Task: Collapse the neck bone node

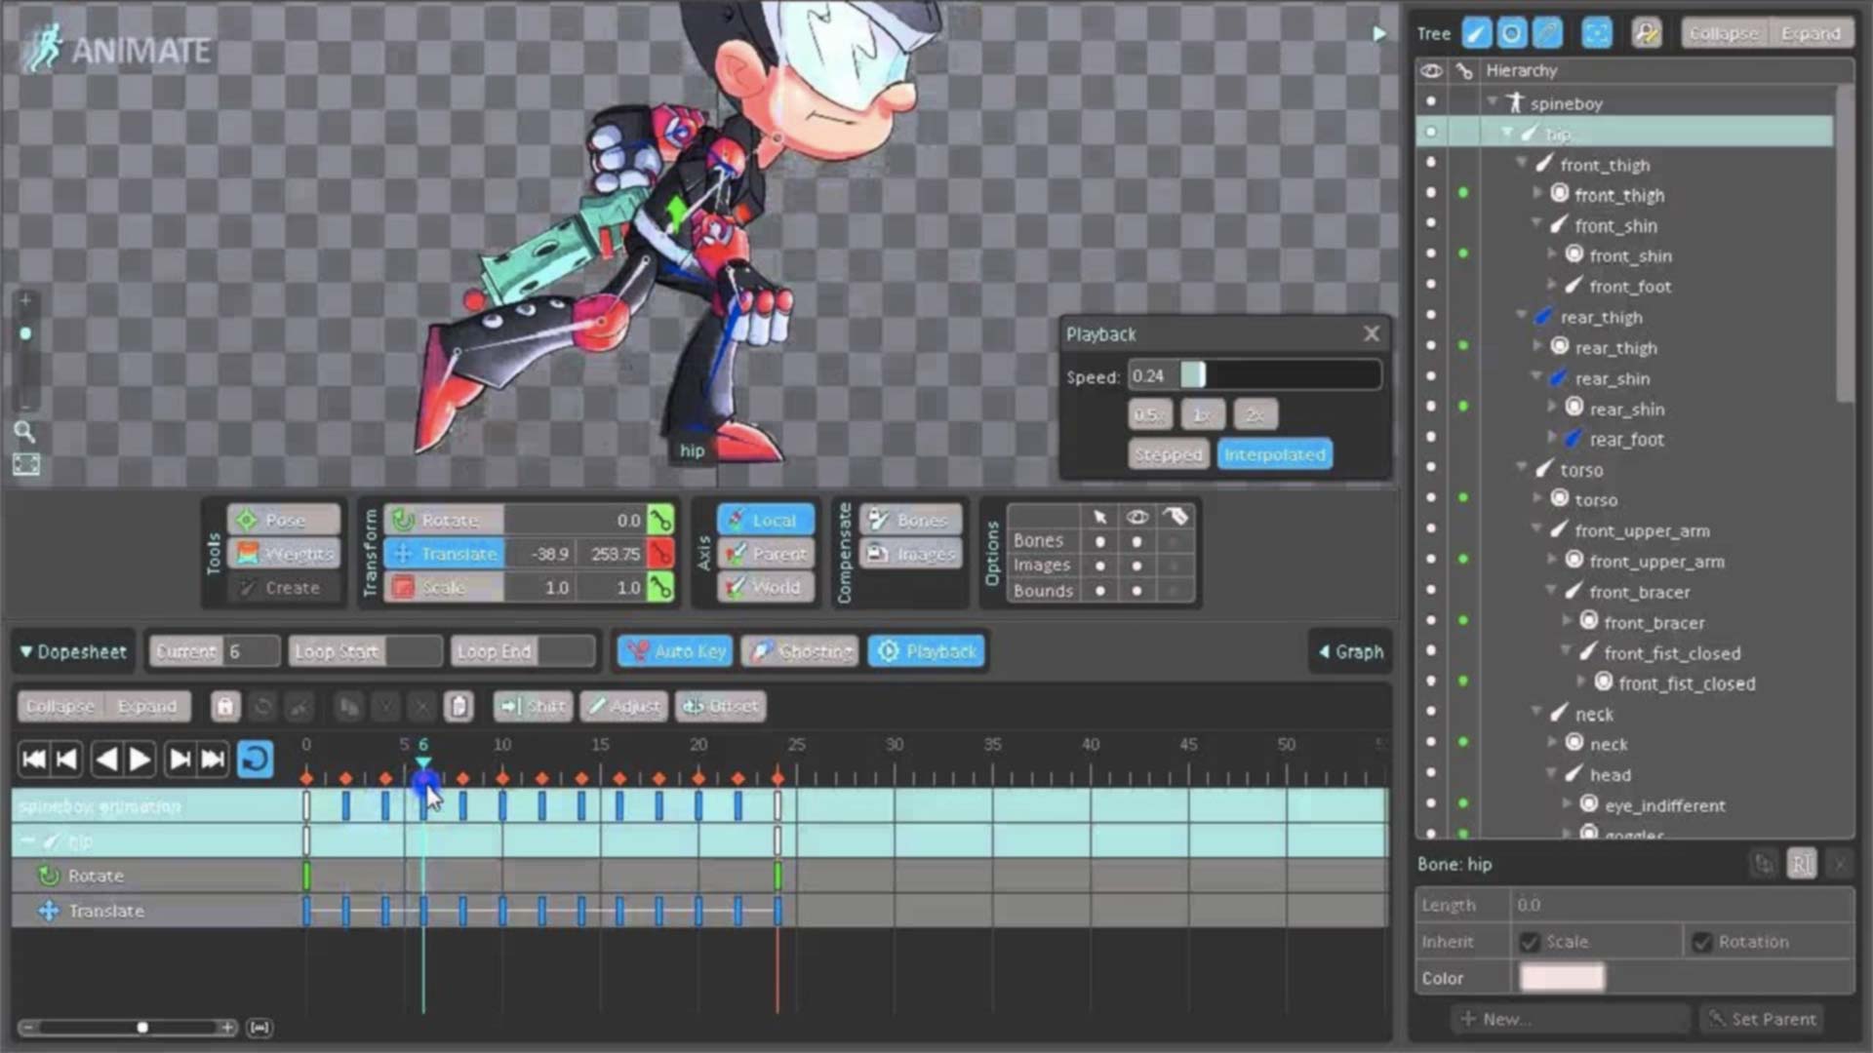Action: coord(1536,713)
